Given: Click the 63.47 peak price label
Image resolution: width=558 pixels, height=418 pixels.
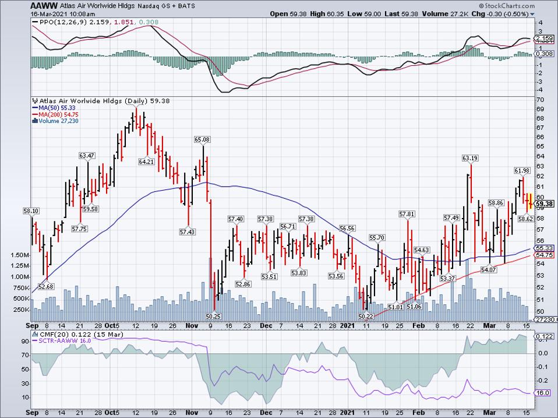Looking at the screenshot, I should [x=87, y=156].
